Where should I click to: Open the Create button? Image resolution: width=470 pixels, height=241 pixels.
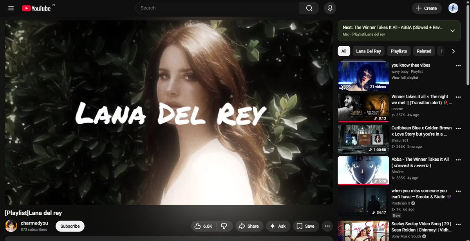(x=427, y=8)
